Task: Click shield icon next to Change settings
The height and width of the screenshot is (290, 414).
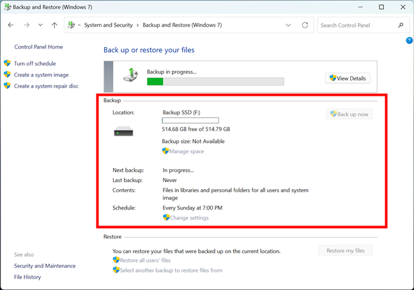Action: (166, 217)
